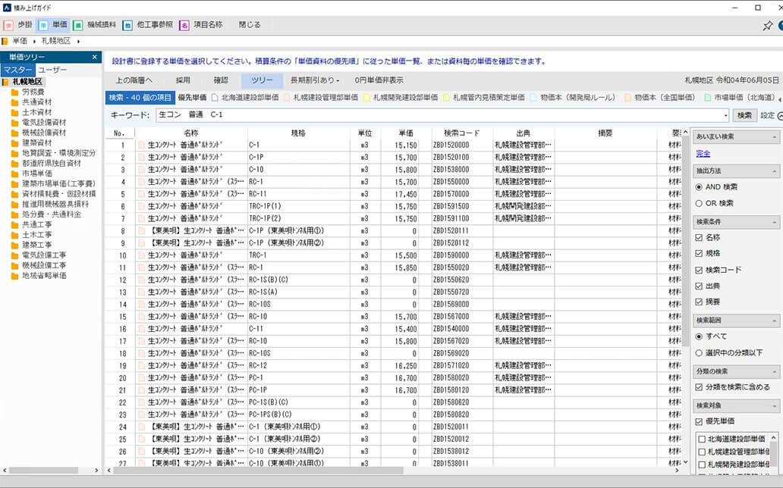Toggle 分類を検索に含める checkbox
Viewport: 783px width, 488px height.
click(x=699, y=387)
